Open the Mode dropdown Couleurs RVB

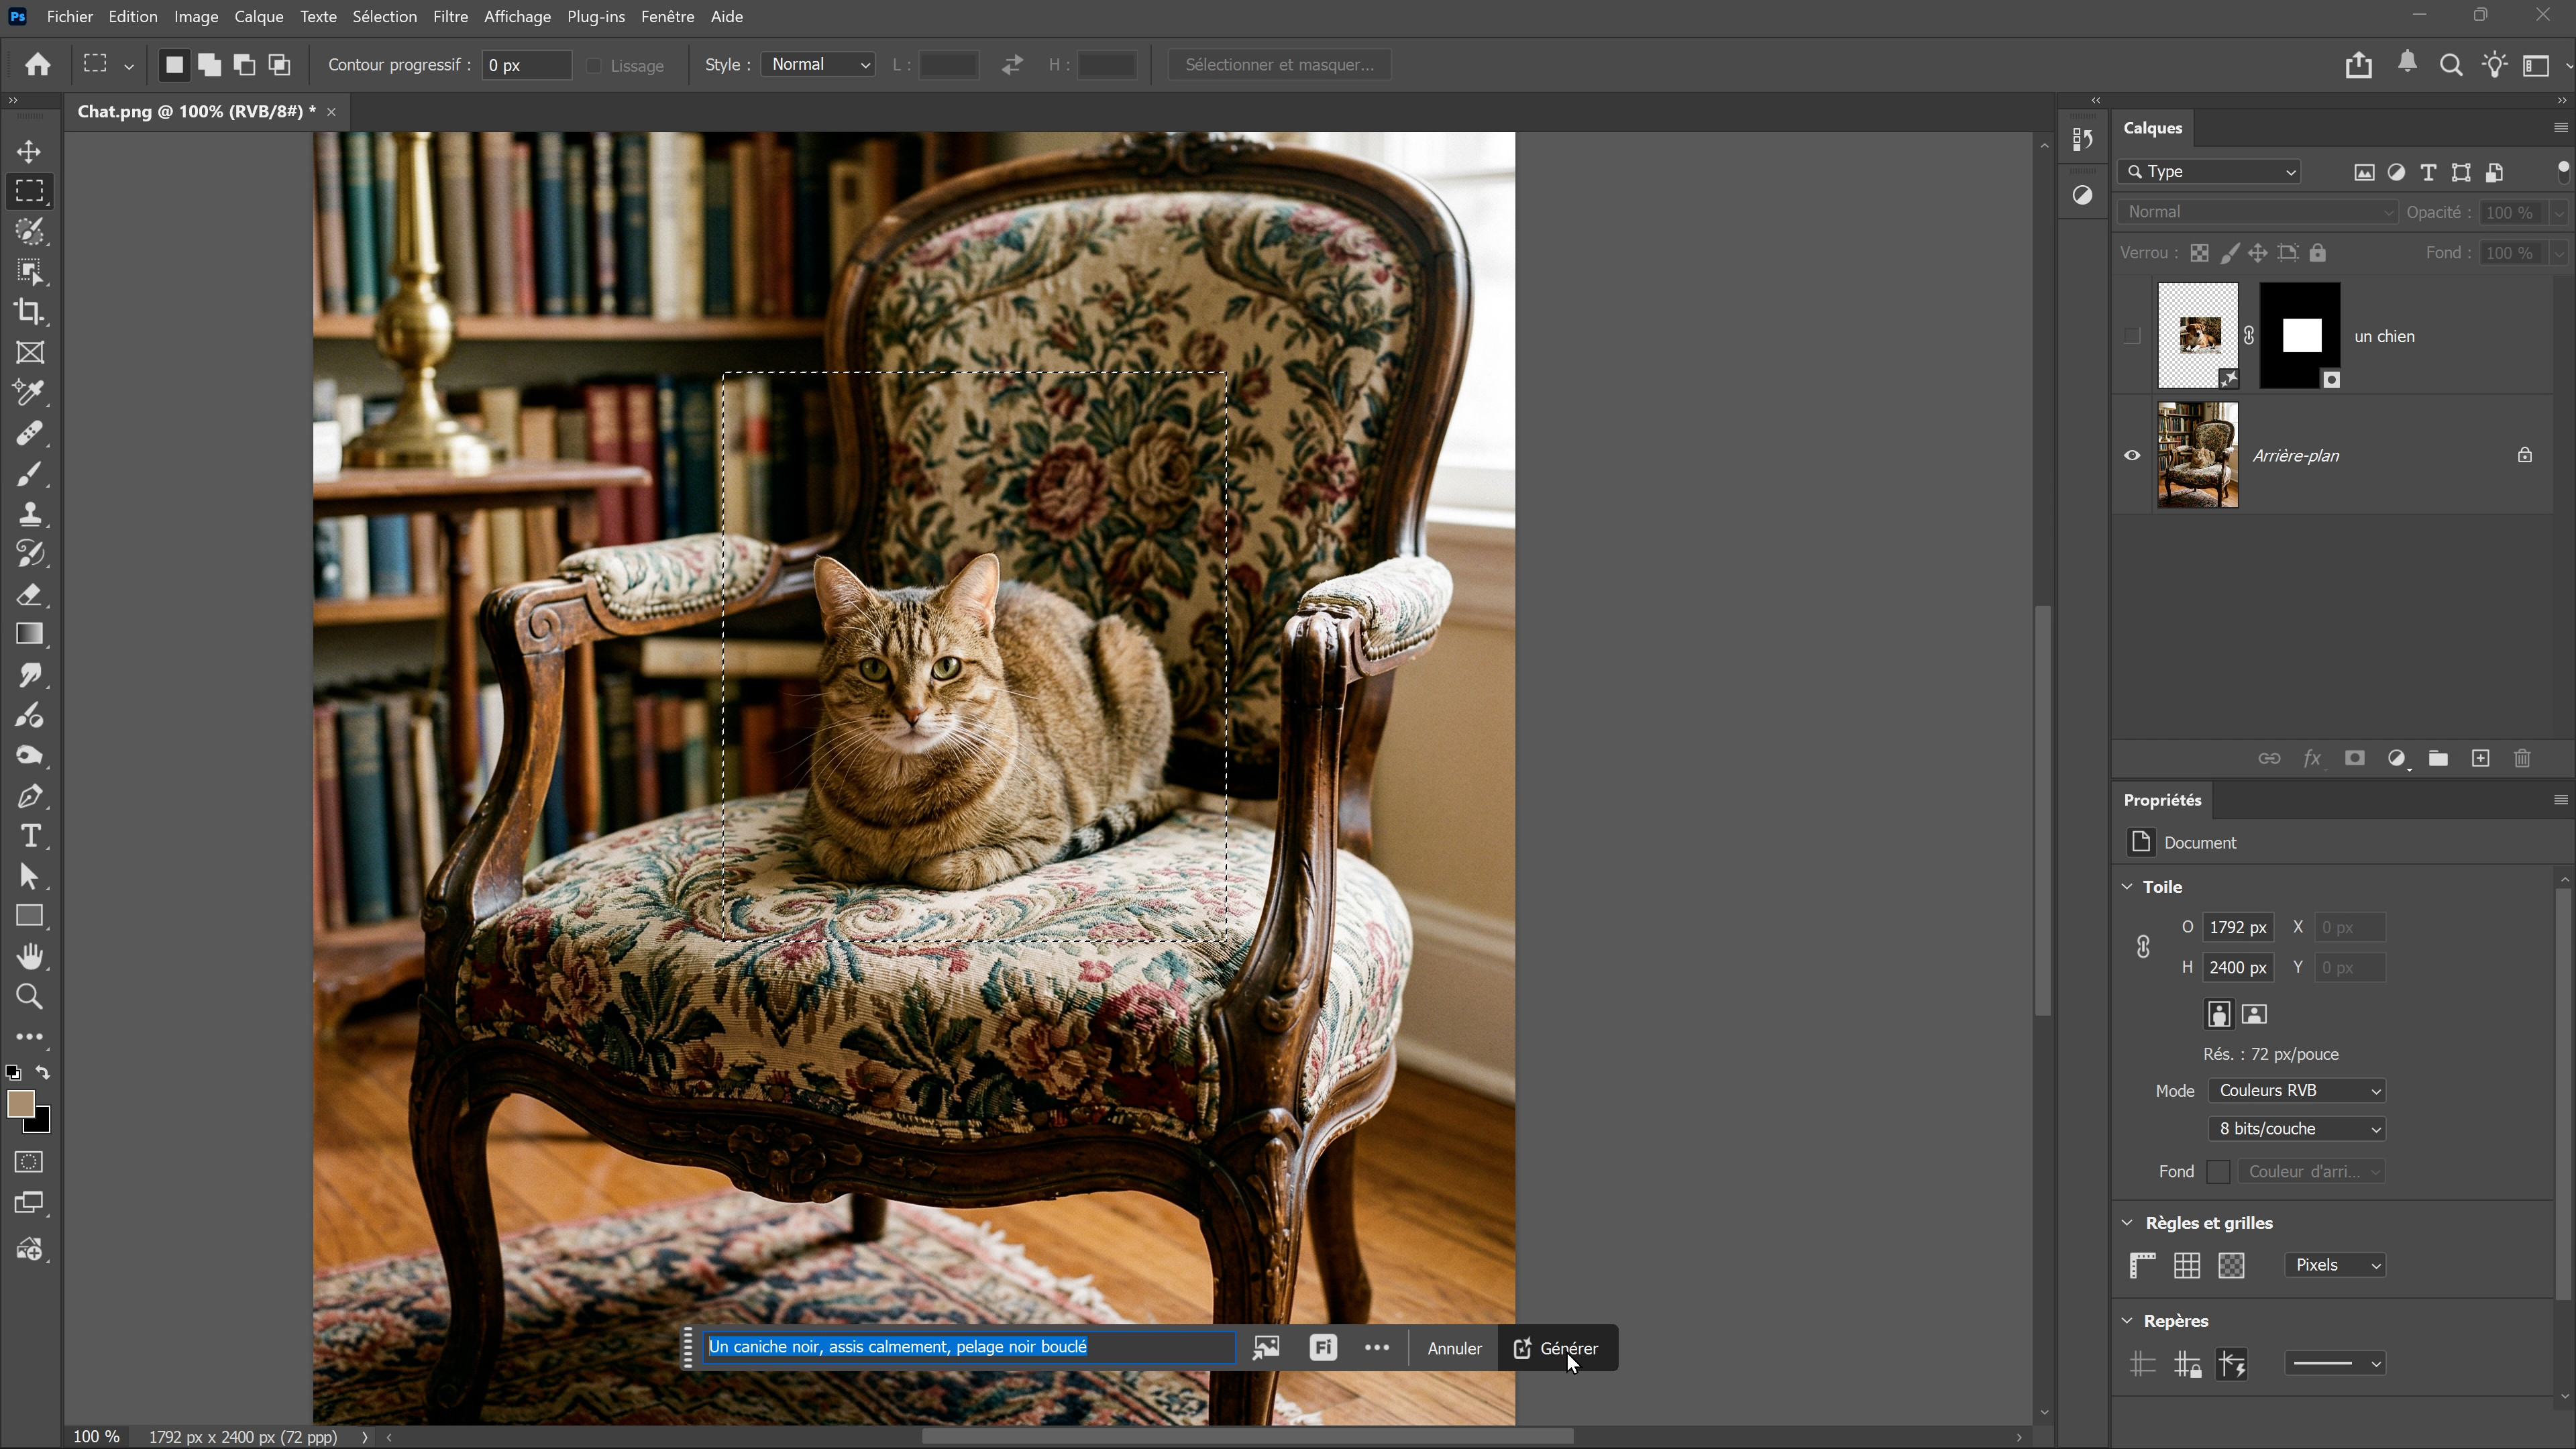point(2296,1091)
